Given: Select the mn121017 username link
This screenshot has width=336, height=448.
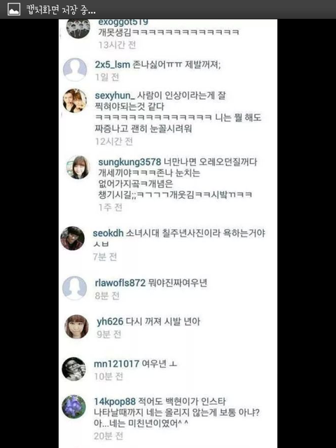Looking at the screenshot, I should tap(117, 364).
